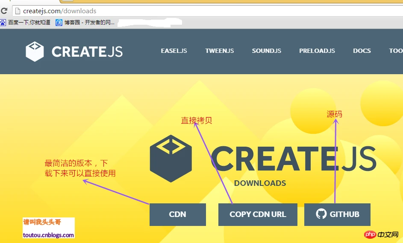Image resolution: width=403 pixels, height=243 pixels.
Task: Click the page icon in the address bar
Action: coord(18,11)
